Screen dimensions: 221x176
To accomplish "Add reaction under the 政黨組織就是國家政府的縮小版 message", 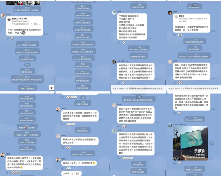I will click(x=119, y=158).
